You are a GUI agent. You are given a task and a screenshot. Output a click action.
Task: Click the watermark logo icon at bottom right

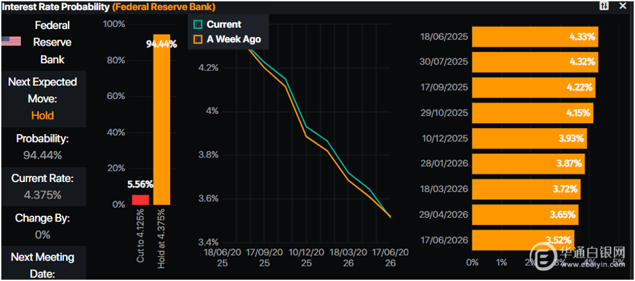pos(543,257)
